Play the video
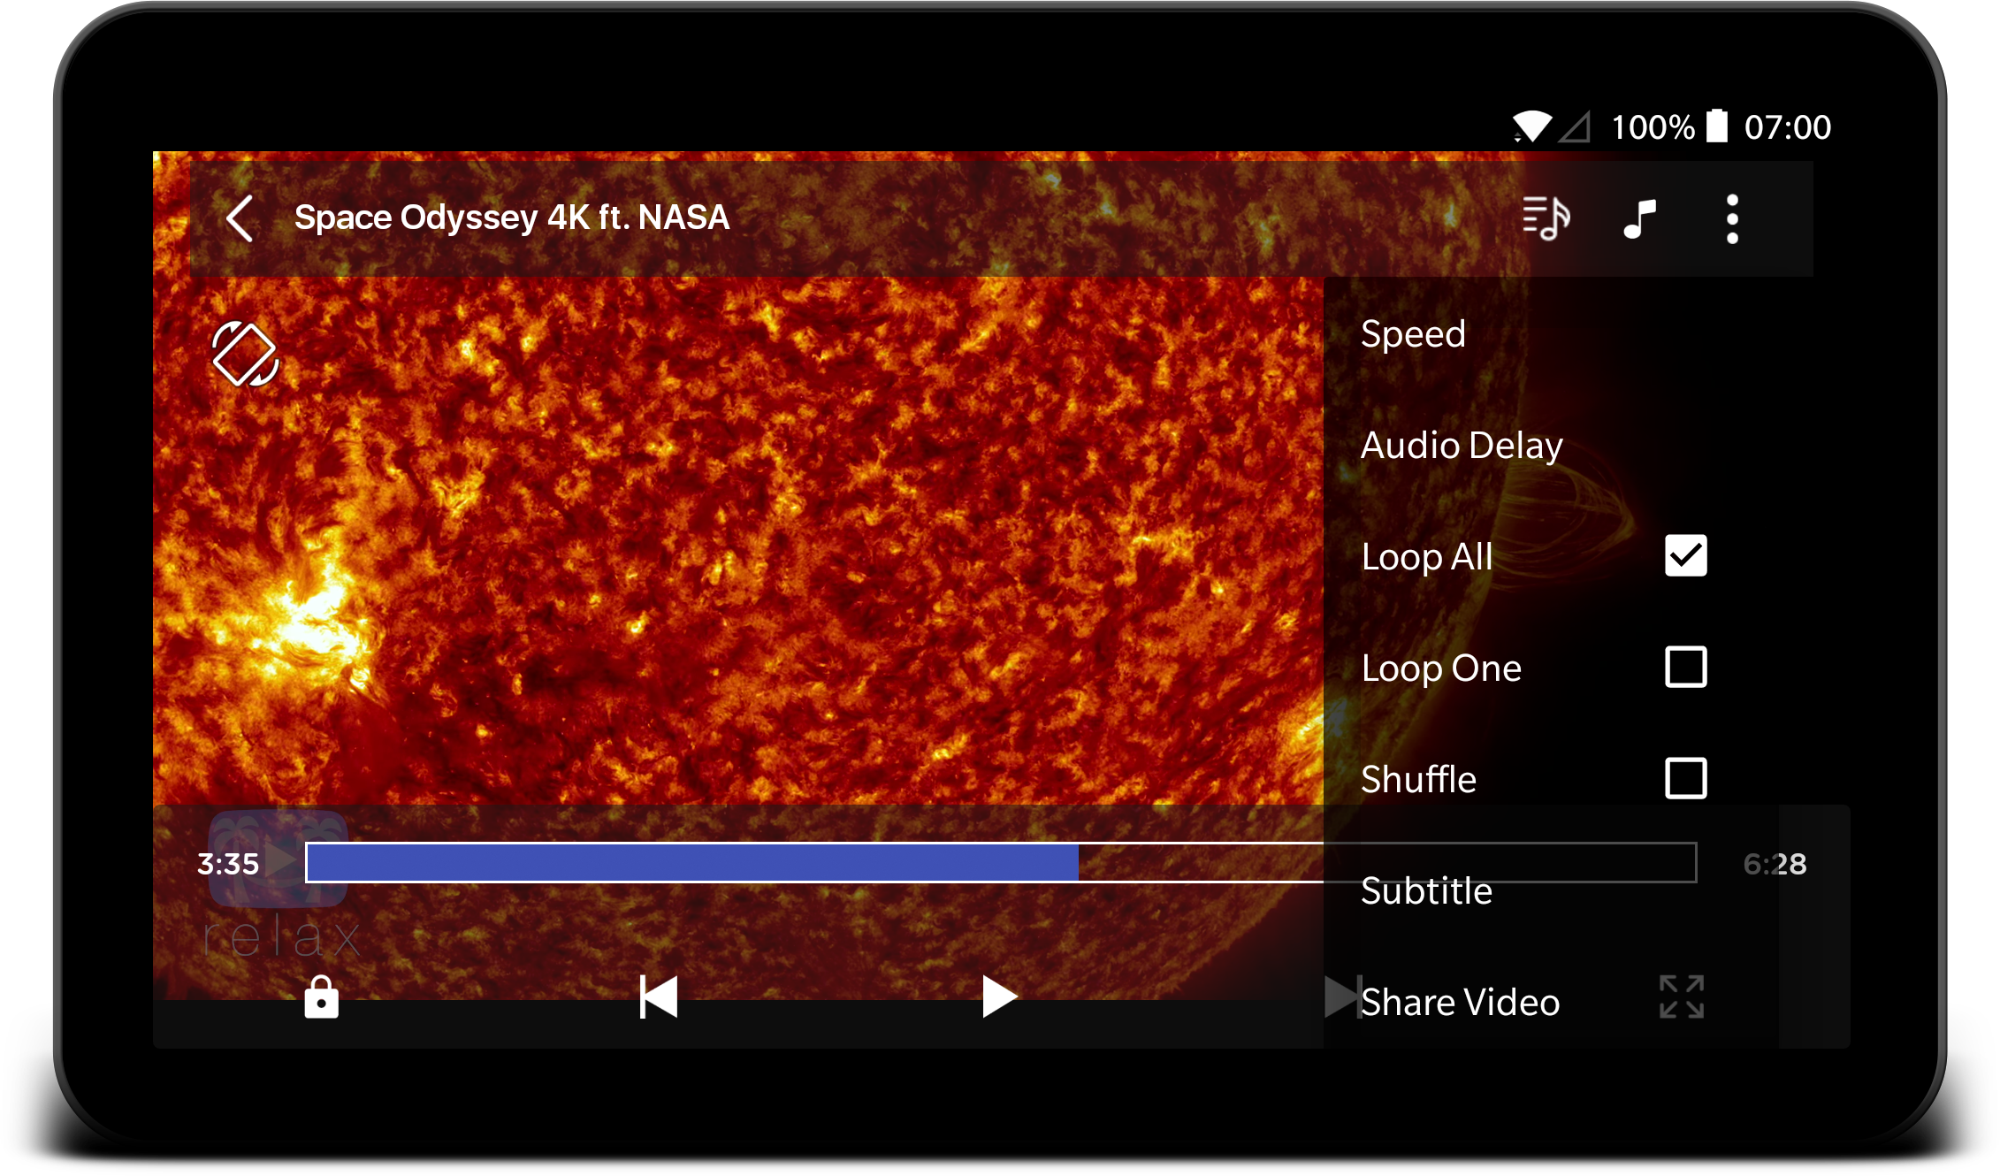Viewport: 2000px width, 1176px height. click(1000, 997)
